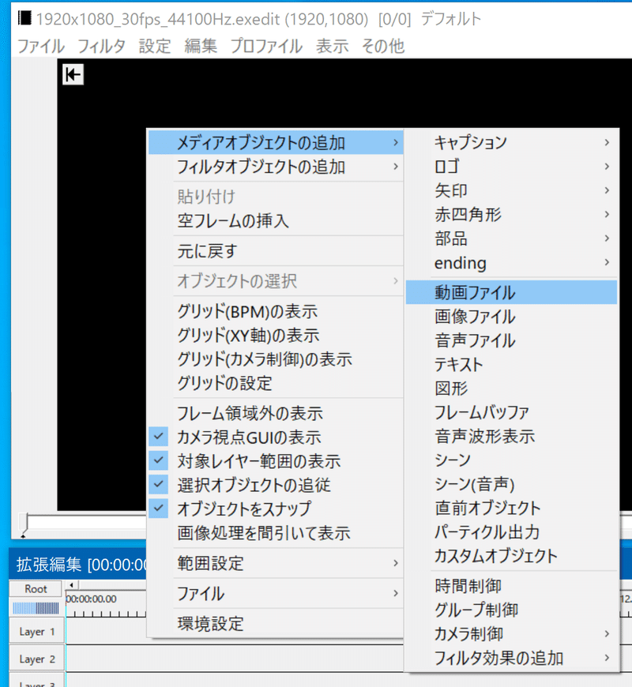Open グリッドの設定
The image size is (632, 687).
click(276, 383)
